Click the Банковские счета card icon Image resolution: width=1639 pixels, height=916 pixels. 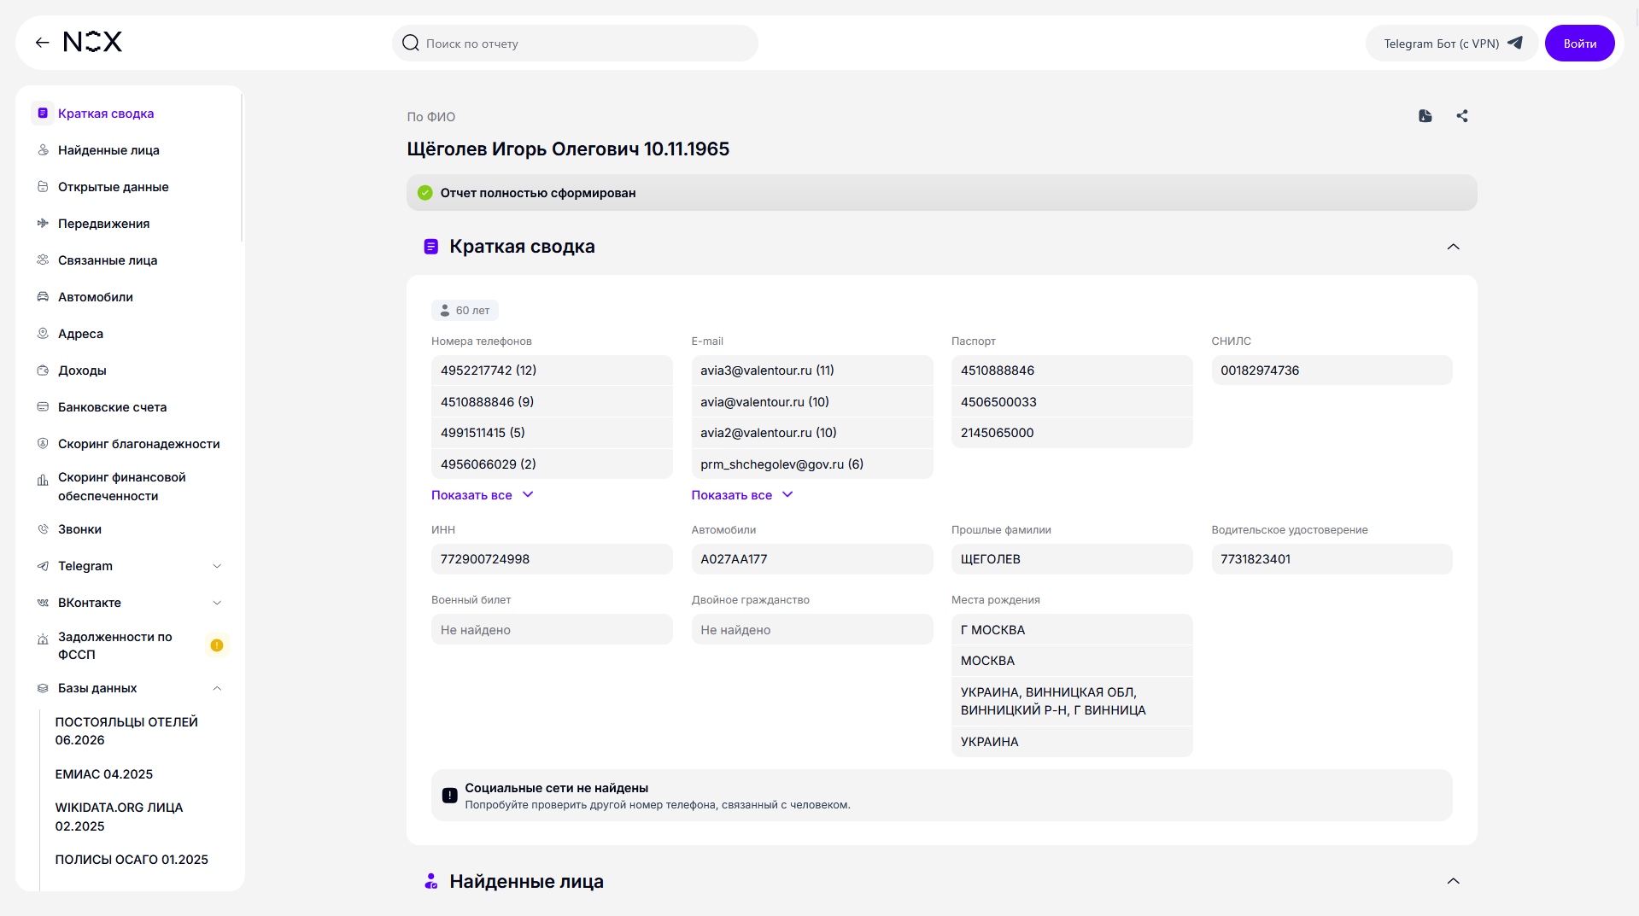pos(43,407)
